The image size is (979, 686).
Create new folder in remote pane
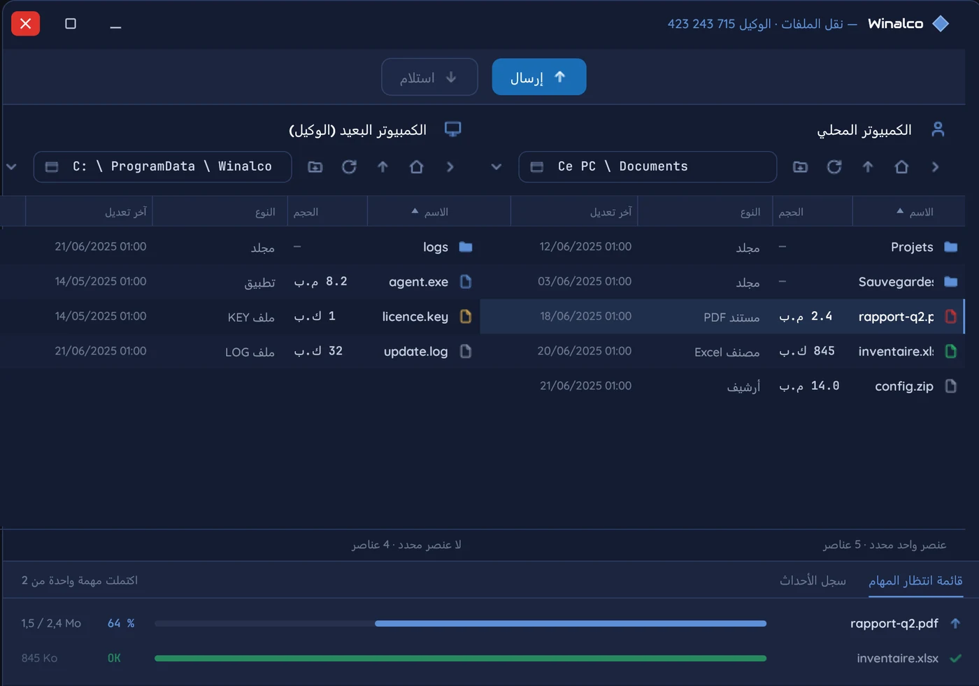pyautogui.click(x=315, y=167)
